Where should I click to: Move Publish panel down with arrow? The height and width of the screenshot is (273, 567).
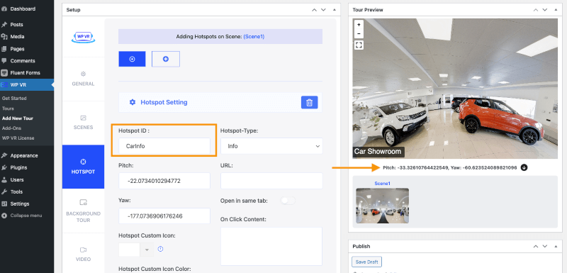pyautogui.click(x=545, y=246)
